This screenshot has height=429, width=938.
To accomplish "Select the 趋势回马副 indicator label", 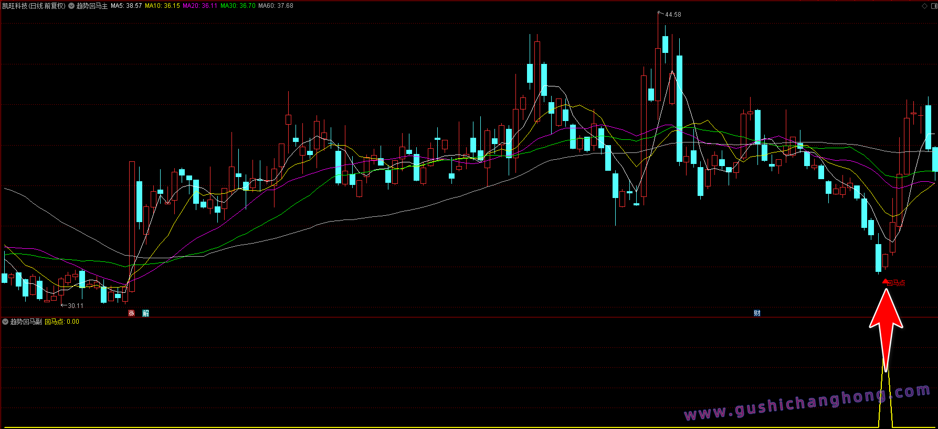I will pos(26,322).
